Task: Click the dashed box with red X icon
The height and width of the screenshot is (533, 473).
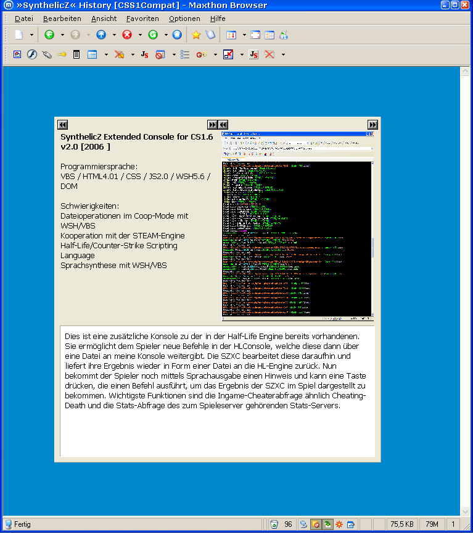Action: click(x=269, y=54)
